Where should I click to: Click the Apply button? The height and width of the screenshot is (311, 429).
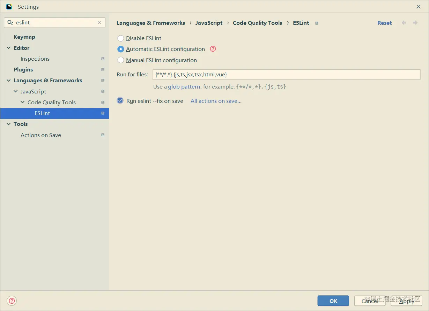coord(407,301)
